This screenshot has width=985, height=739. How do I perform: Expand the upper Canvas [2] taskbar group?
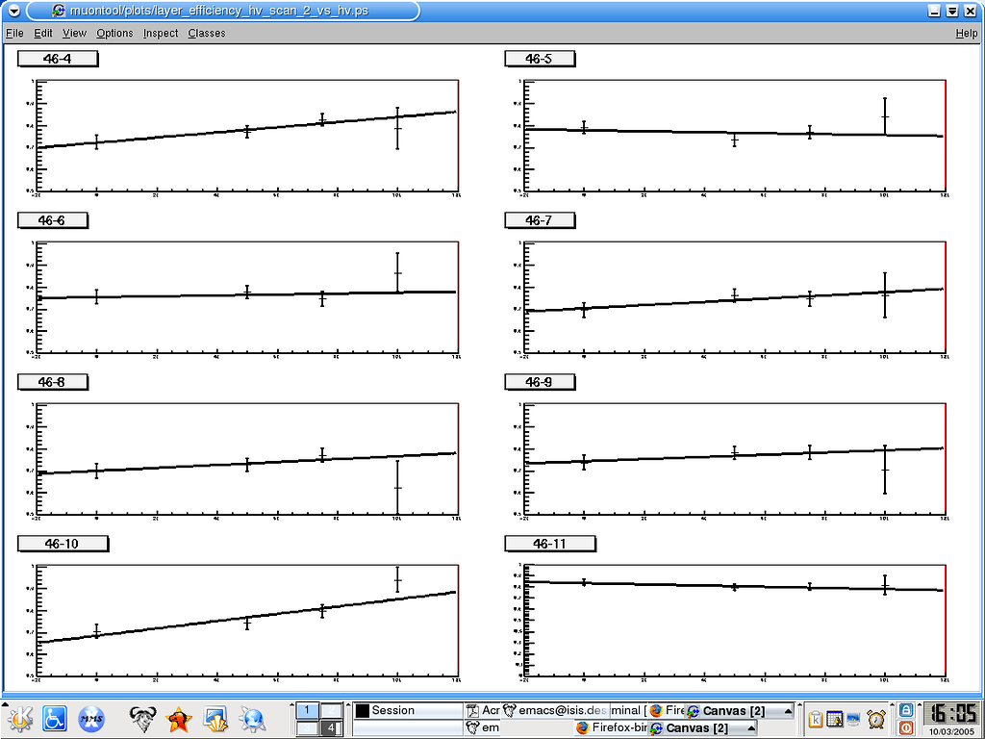pyautogui.click(x=789, y=711)
